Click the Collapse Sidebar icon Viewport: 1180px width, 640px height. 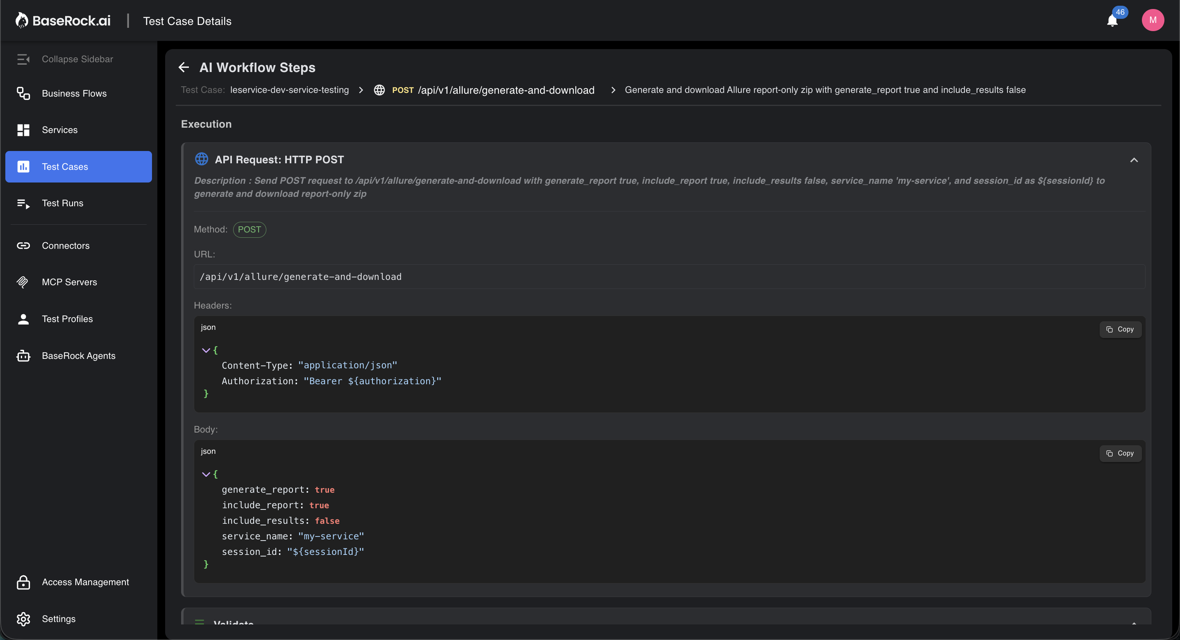pos(23,59)
